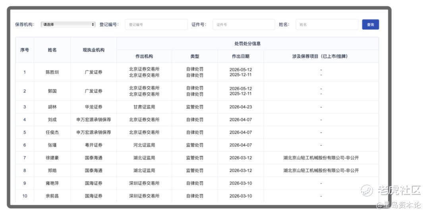The height and width of the screenshot is (215, 429).
Task: Click 广发证券 in 陈胜圳's row
Action: click(x=94, y=72)
